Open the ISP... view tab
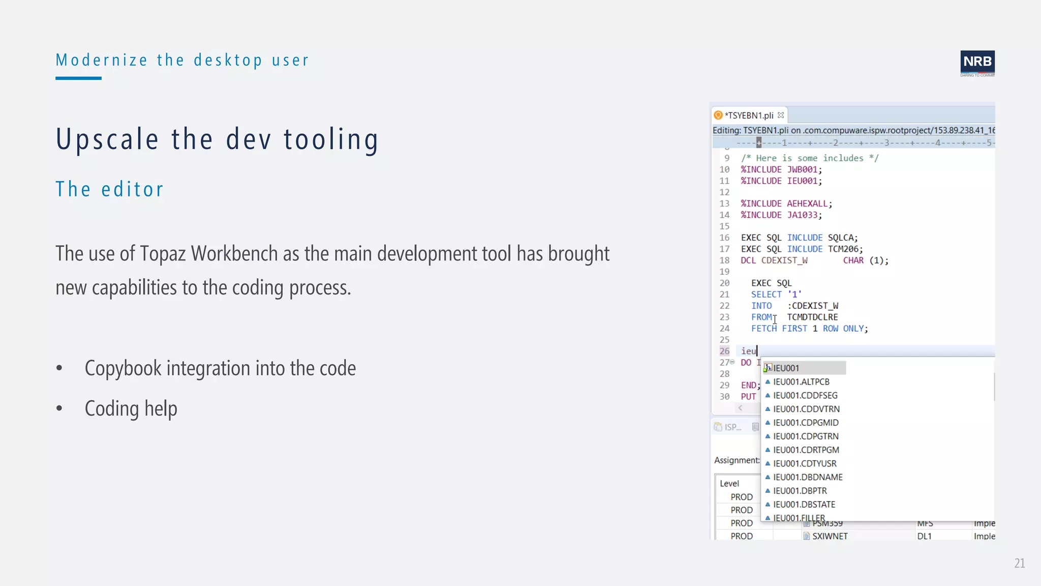Screen dimensions: 1041x586 click(728, 427)
